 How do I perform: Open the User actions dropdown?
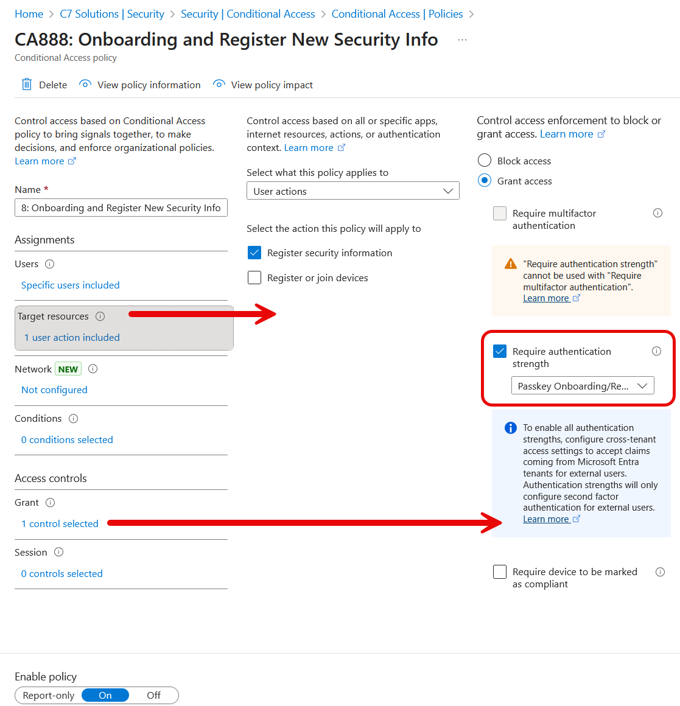coord(352,191)
